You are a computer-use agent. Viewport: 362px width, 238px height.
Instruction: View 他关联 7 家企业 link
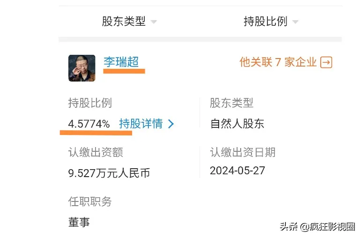click(278, 62)
